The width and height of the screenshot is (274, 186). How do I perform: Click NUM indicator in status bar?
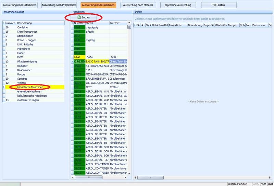click(x=263, y=184)
